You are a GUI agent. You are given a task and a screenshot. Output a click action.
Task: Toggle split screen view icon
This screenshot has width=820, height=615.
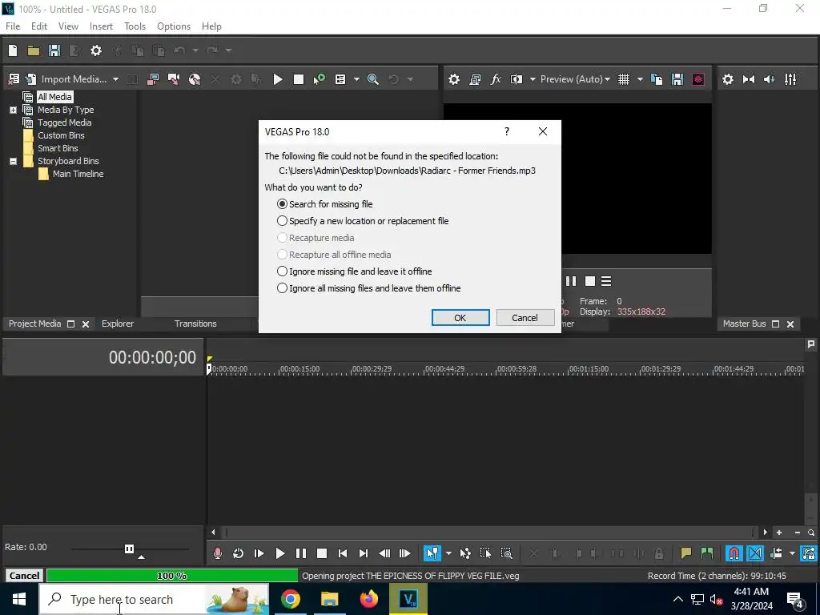point(517,79)
